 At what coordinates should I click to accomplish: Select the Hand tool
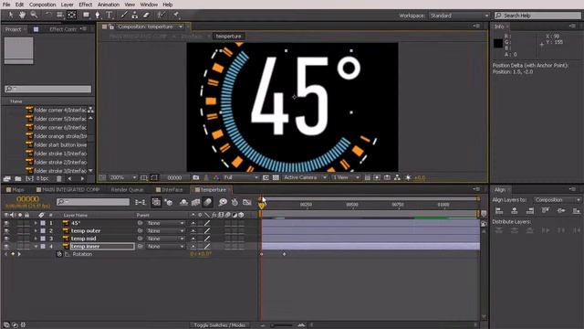point(22,15)
